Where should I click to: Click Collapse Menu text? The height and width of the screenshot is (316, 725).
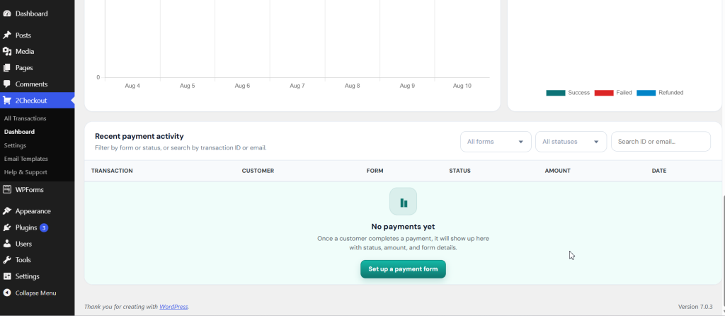point(35,293)
